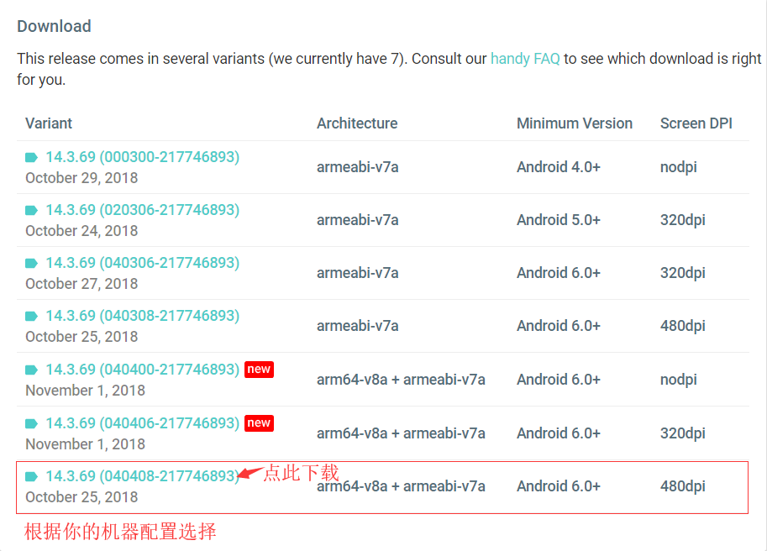Click tag icon beside 040308 variant

[x=32, y=316]
